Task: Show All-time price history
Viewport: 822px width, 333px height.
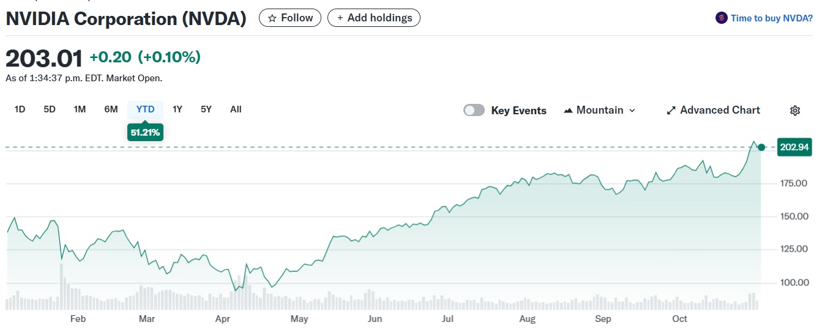Action: coord(236,109)
